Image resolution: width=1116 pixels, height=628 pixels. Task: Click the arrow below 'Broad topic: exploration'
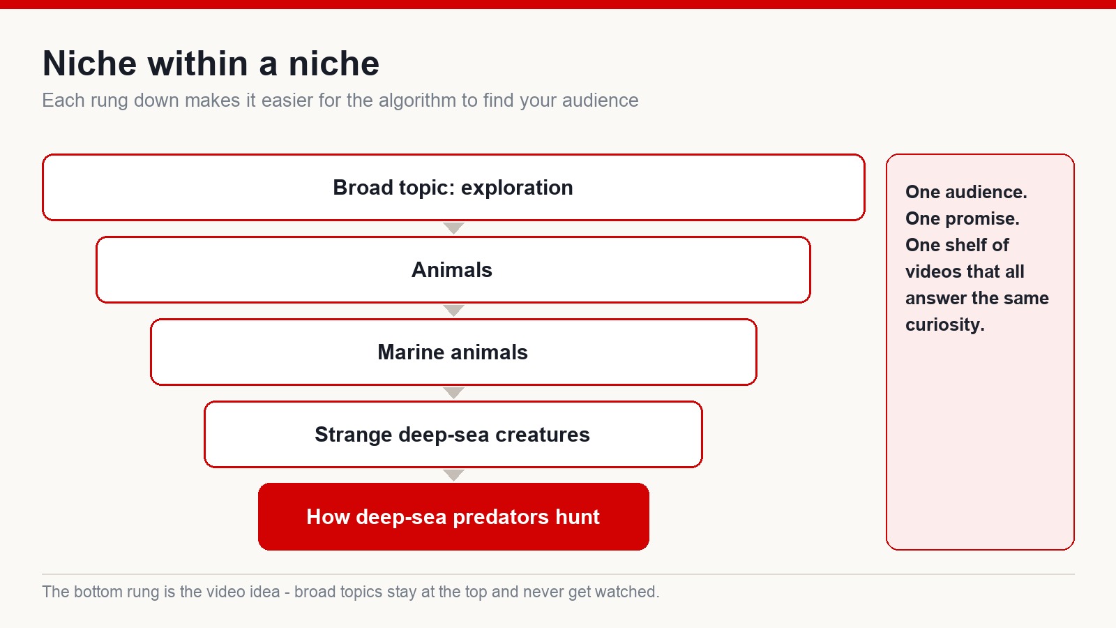pyautogui.click(x=453, y=228)
